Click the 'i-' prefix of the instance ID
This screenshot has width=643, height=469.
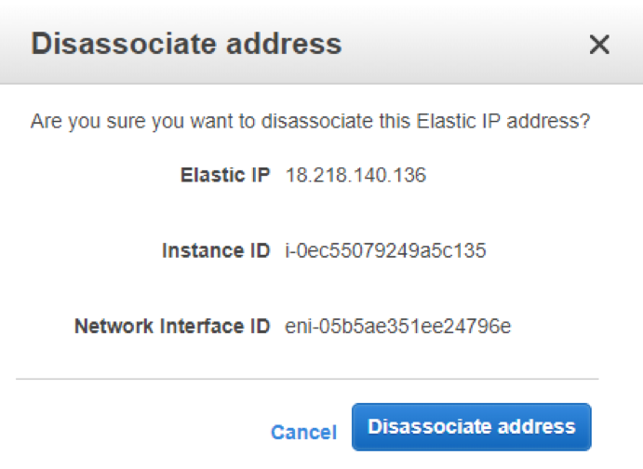(290, 251)
